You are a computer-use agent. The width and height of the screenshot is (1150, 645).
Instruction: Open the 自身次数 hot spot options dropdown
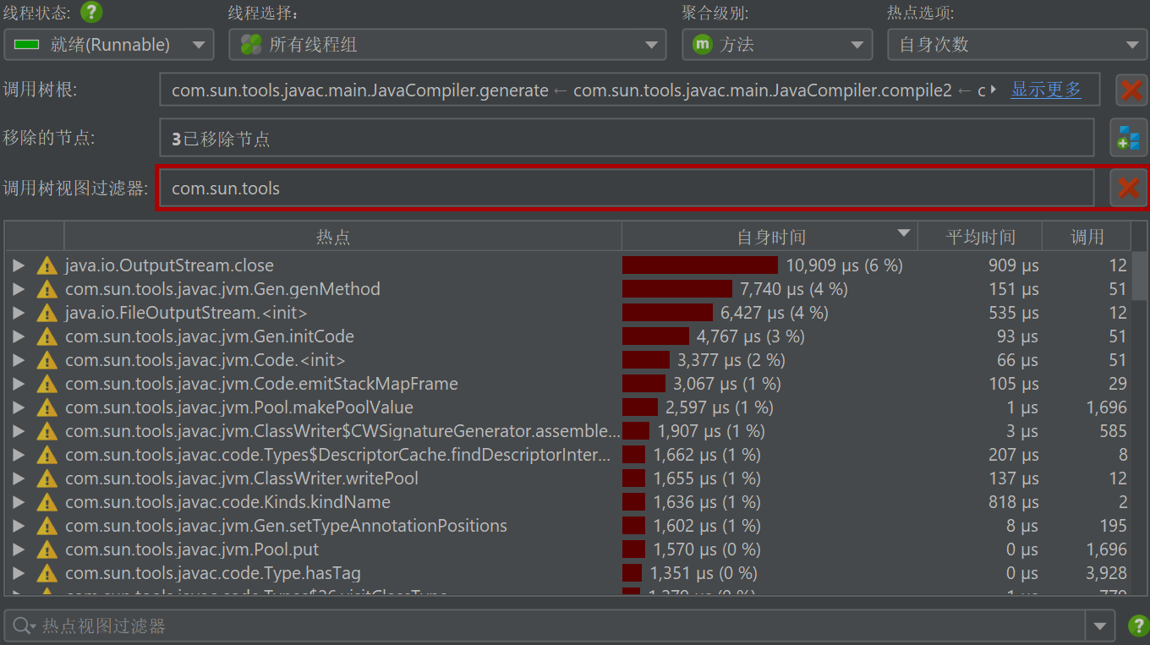[1017, 45]
